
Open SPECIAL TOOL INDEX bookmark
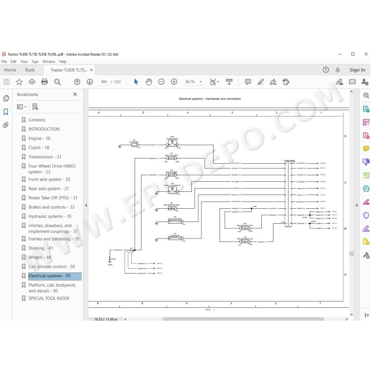pyautogui.click(x=49, y=298)
